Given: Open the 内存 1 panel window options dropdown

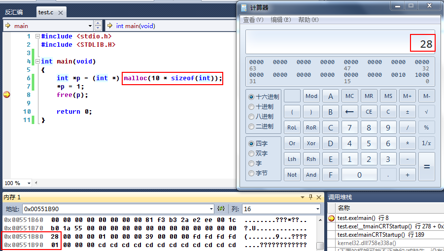Looking at the screenshot, I should (x=303, y=197).
